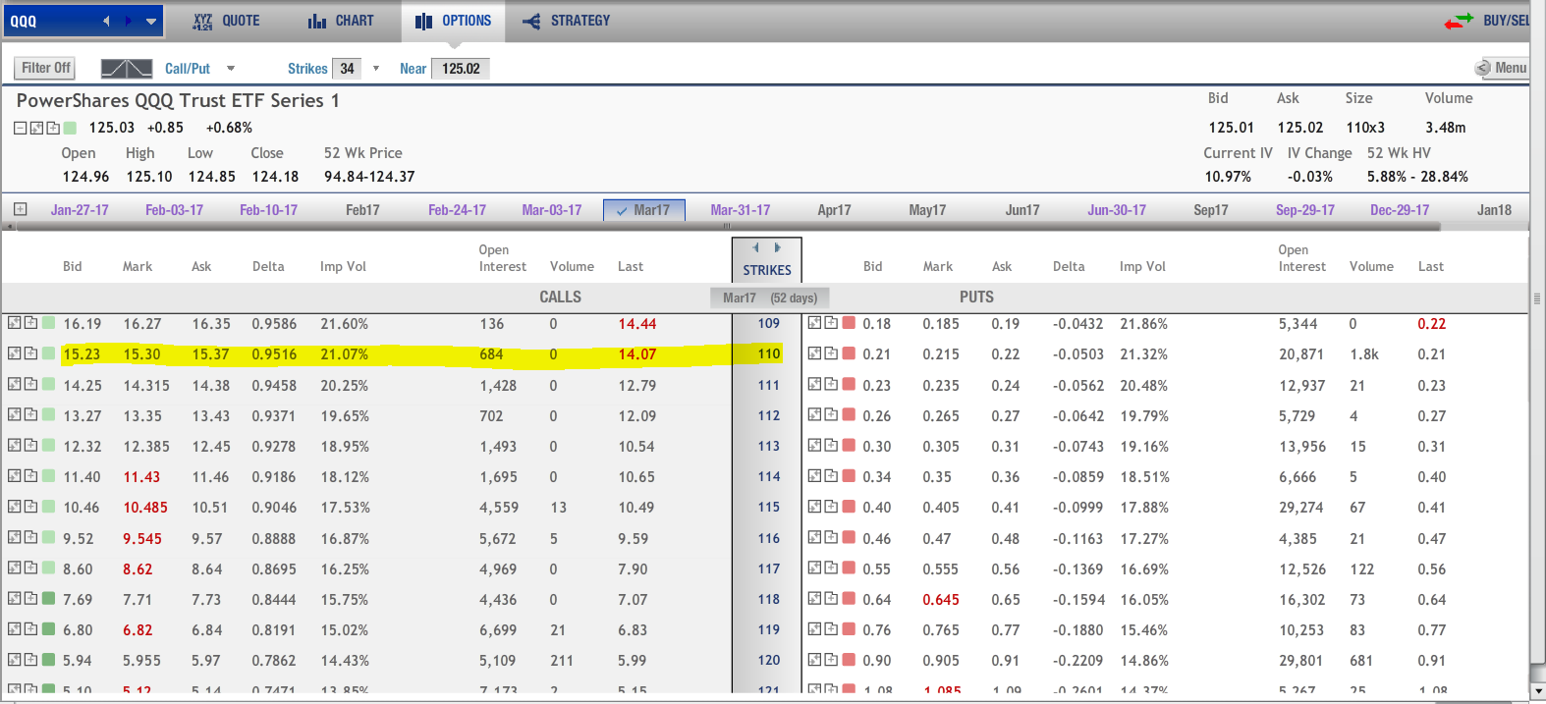Image resolution: width=1546 pixels, height=704 pixels.
Task: Click the expiration dates horizontal scrollbar
Action: 730,227
